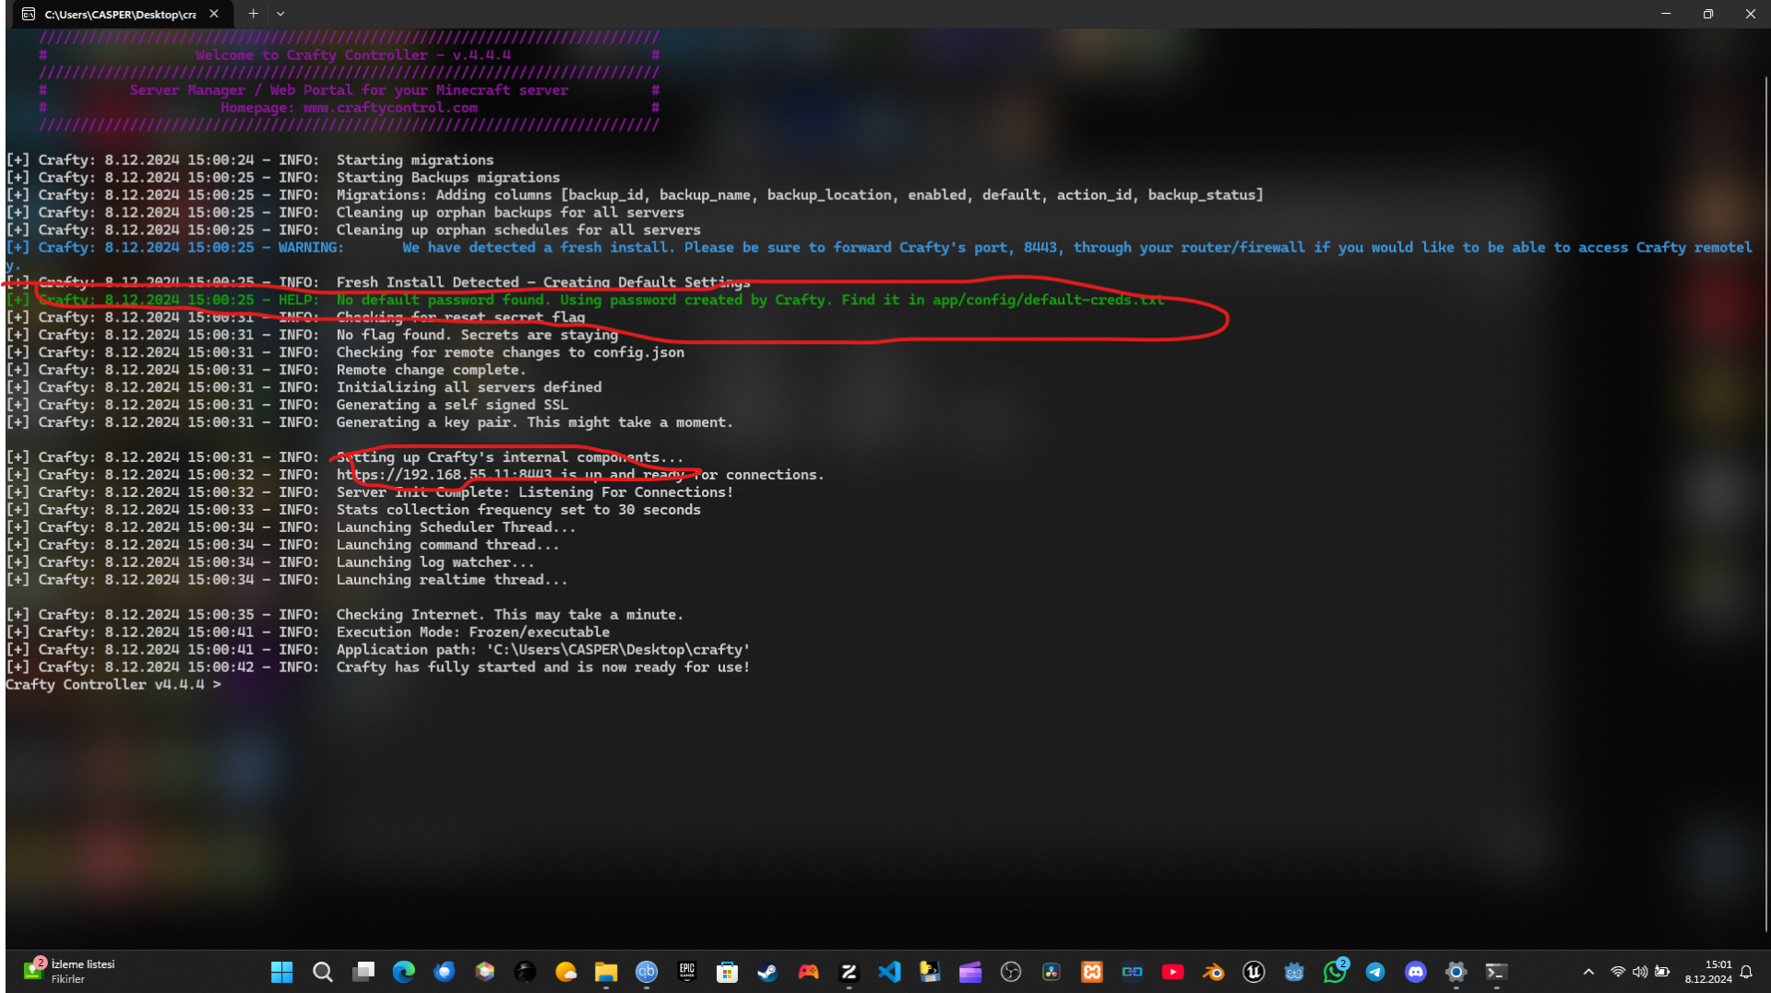Click the 'Starting Backups migrations' line
The image size is (1771, 993).
tap(448, 178)
